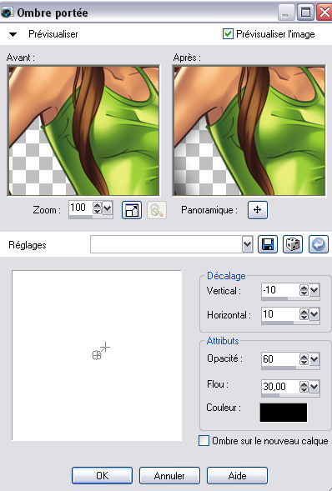Enable Ombre sur le nouveau calque
Viewport: 332px width, 491px height.
point(204,441)
